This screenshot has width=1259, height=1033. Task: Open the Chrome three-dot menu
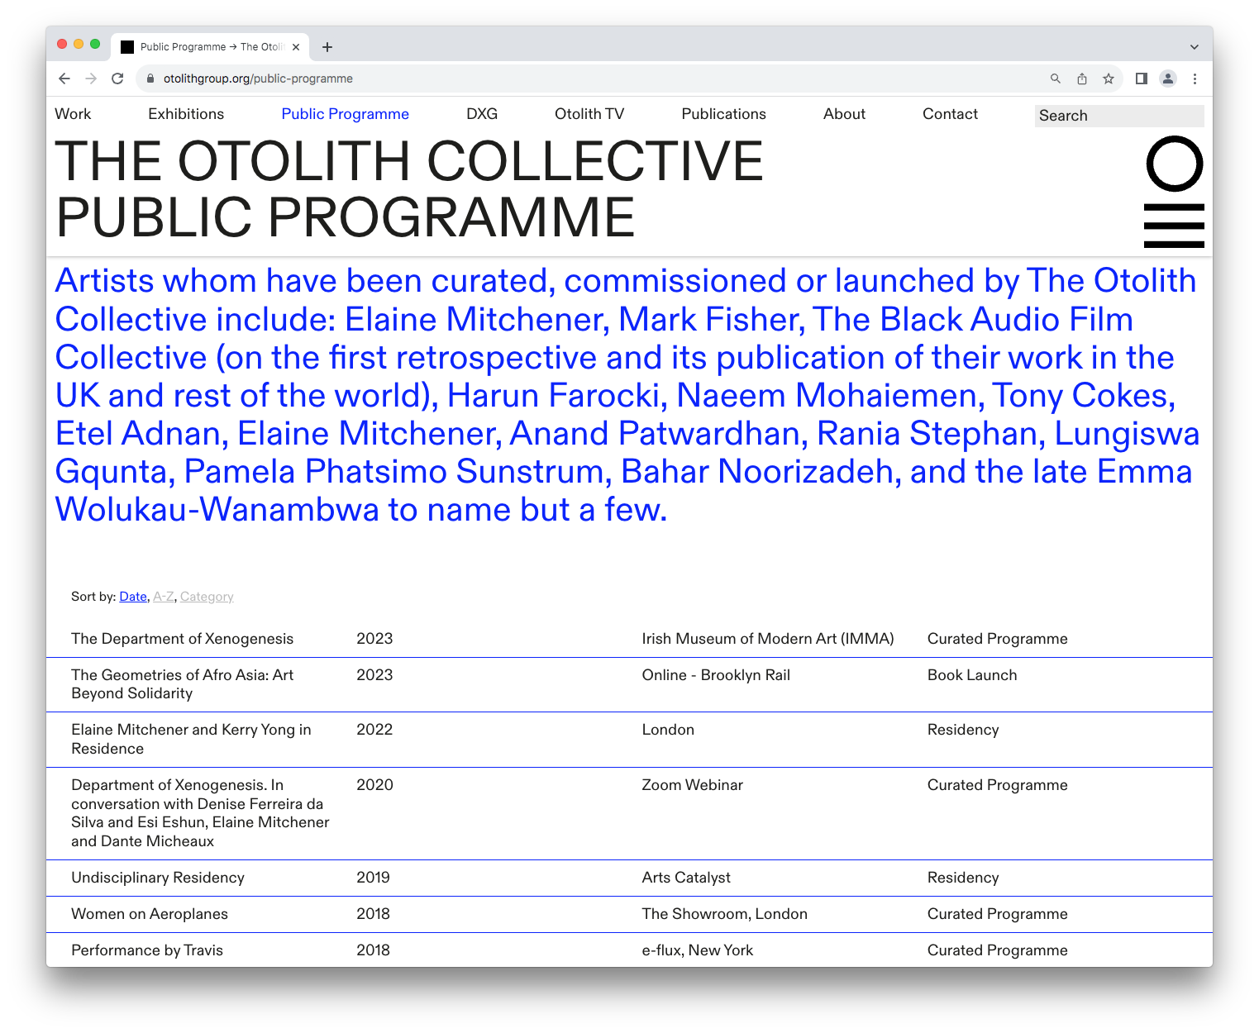pyautogui.click(x=1195, y=79)
